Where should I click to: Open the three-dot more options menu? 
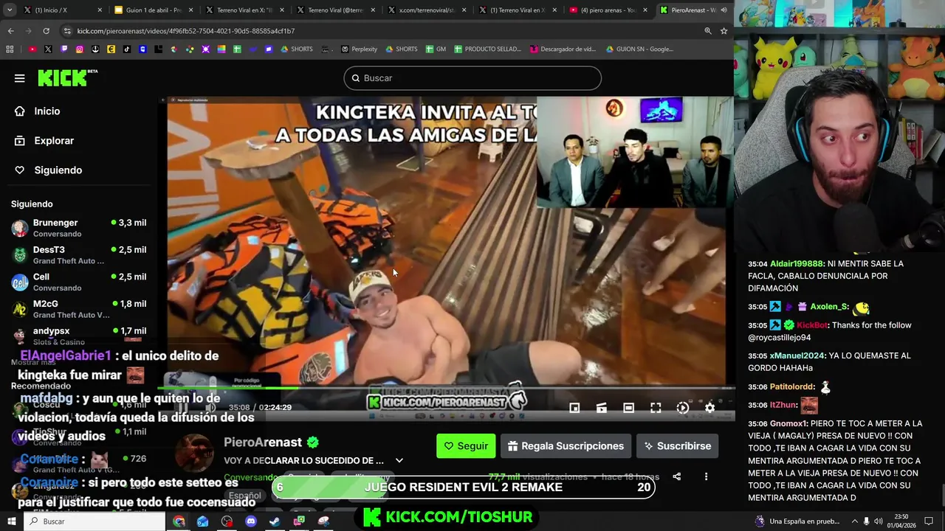tap(706, 476)
